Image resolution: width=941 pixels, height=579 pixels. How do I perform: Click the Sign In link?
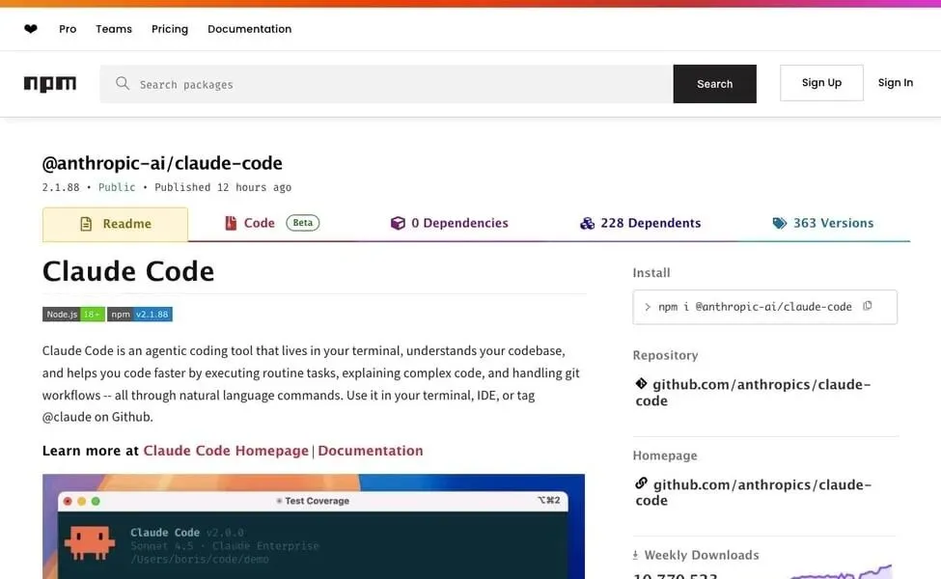coord(896,83)
